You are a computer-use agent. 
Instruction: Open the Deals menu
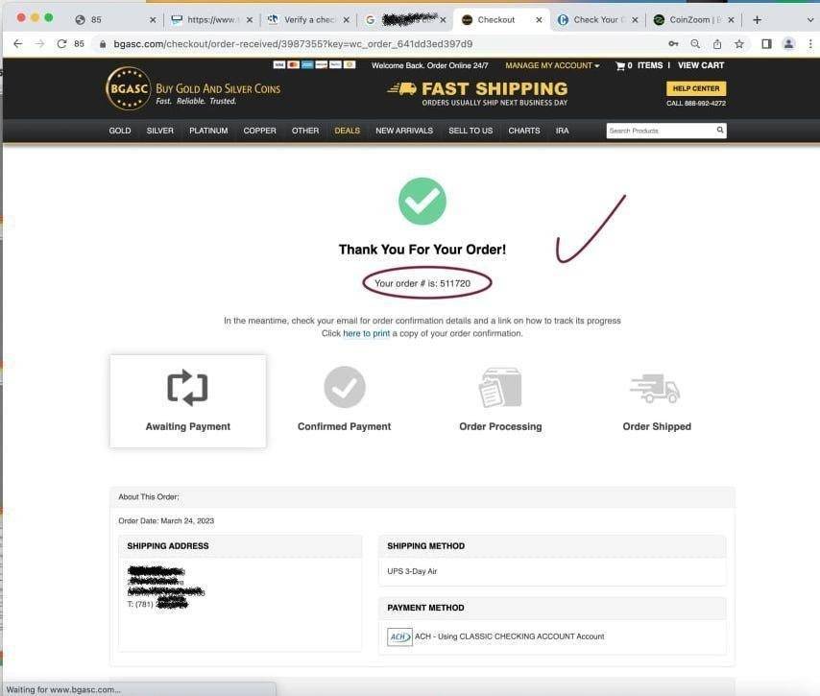(348, 131)
